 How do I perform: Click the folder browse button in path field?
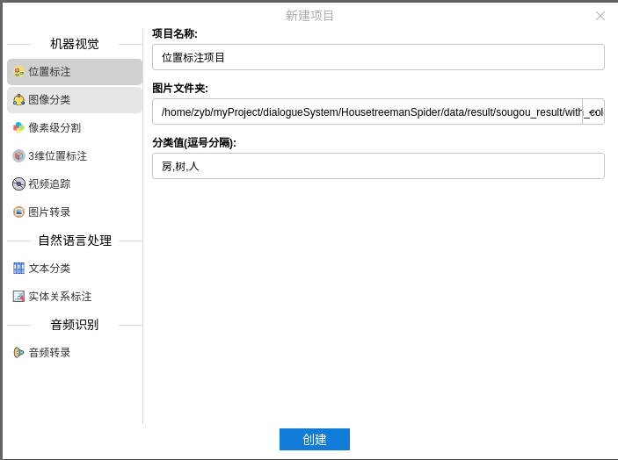(x=593, y=111)
